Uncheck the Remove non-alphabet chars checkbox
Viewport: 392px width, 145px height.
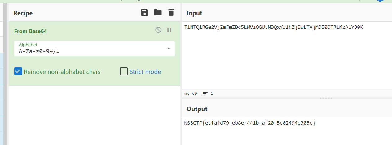18,72
